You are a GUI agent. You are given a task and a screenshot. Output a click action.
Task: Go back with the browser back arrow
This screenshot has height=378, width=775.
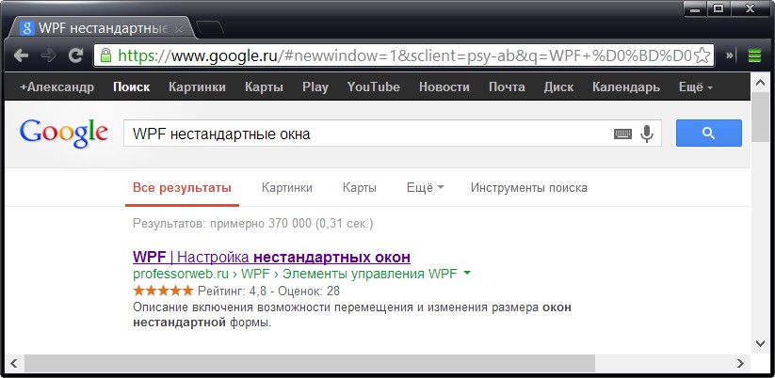coord(22,55)
